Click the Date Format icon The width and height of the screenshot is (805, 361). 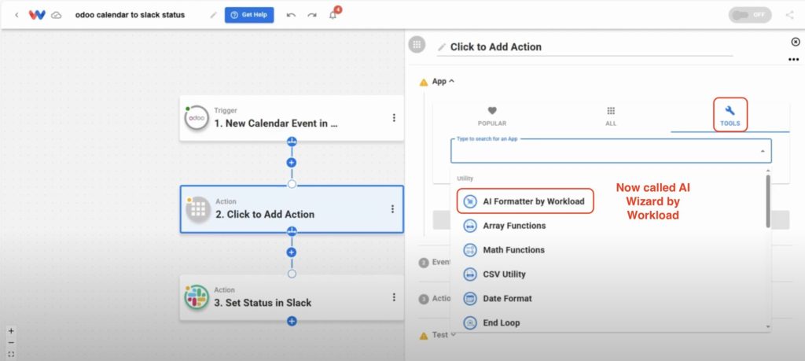click(x=470, y=298)
